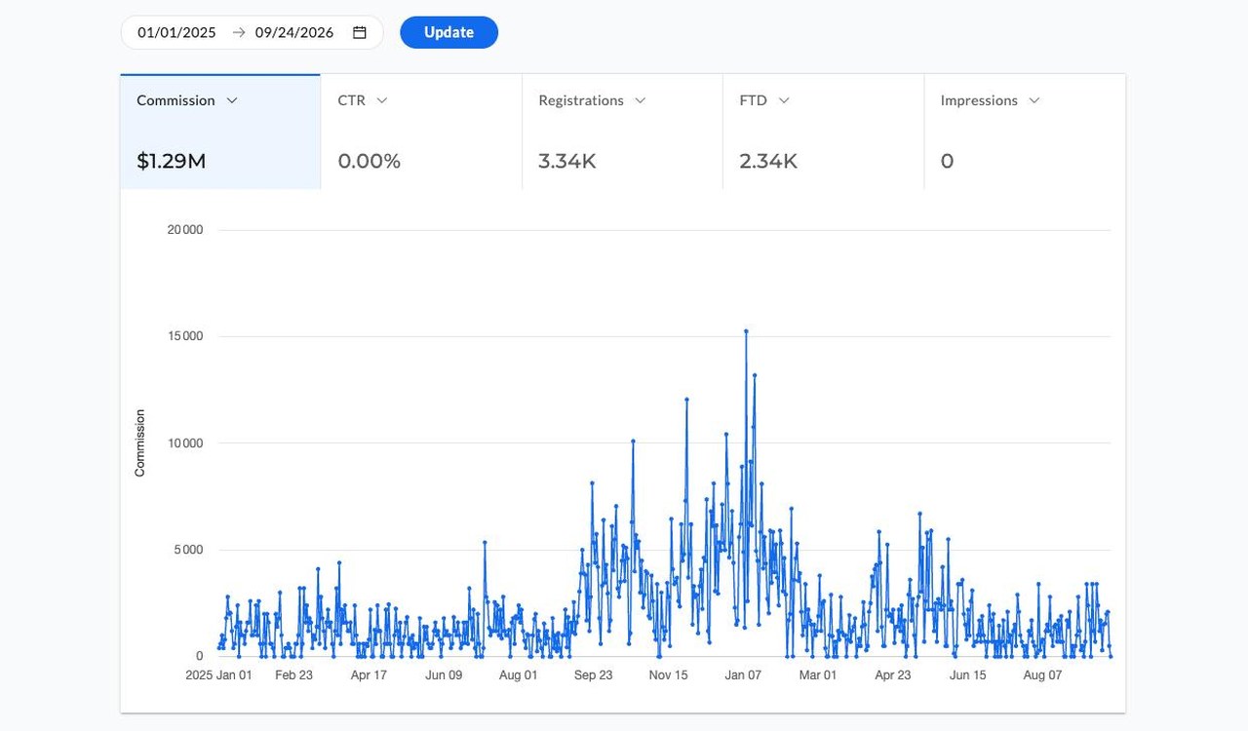Image resolution: width=1248 pixels, height=731 pixels.
Task: Click the 2025 Jan 01 x-axis label
Action: tap(218, 674)
